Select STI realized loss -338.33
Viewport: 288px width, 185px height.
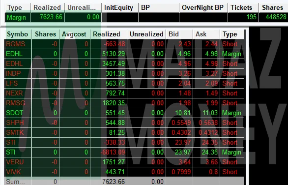[114, 142]
